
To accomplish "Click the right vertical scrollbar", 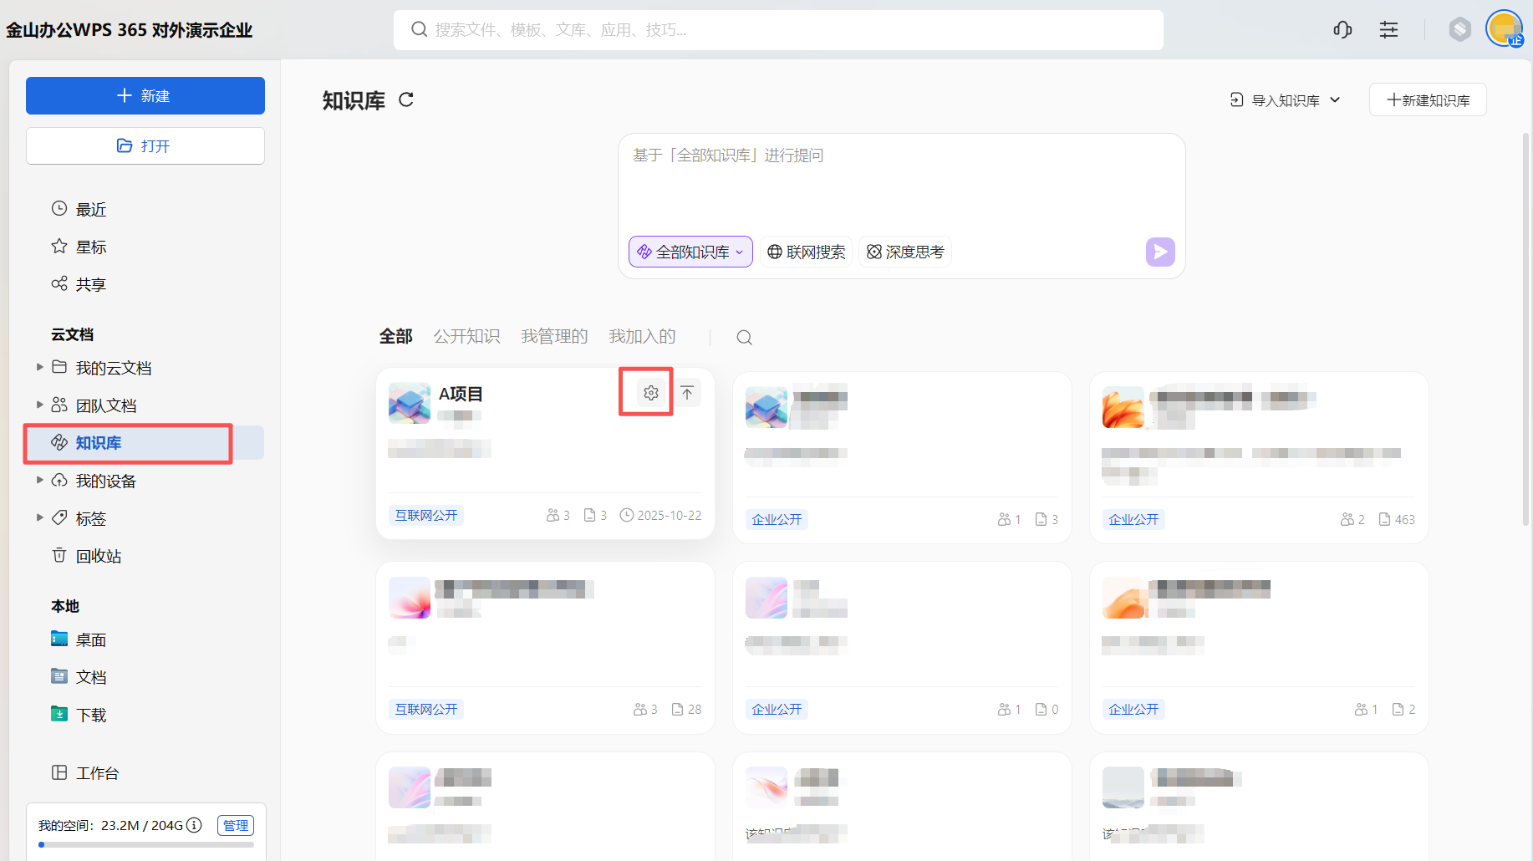I will (x=1526, y=328).
